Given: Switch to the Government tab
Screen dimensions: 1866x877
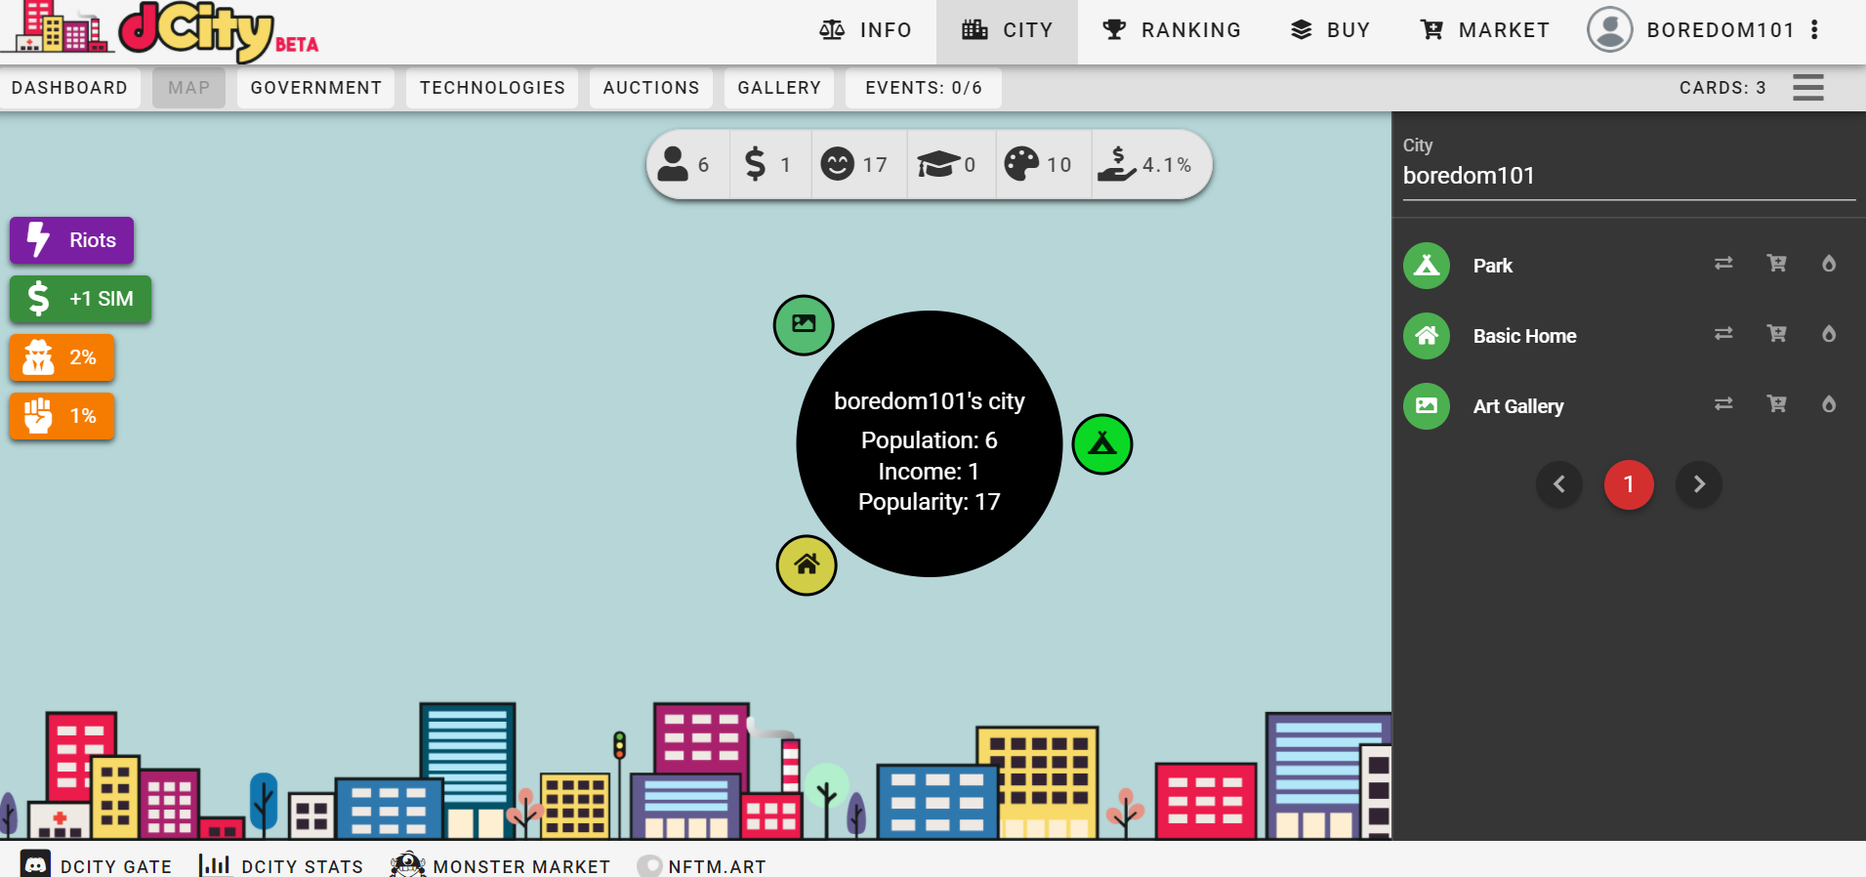Looking at the screenshot, I should coord(315,88).
